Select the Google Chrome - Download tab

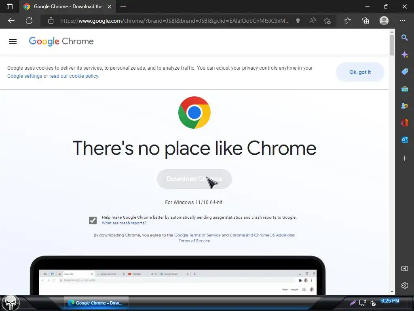68,6
